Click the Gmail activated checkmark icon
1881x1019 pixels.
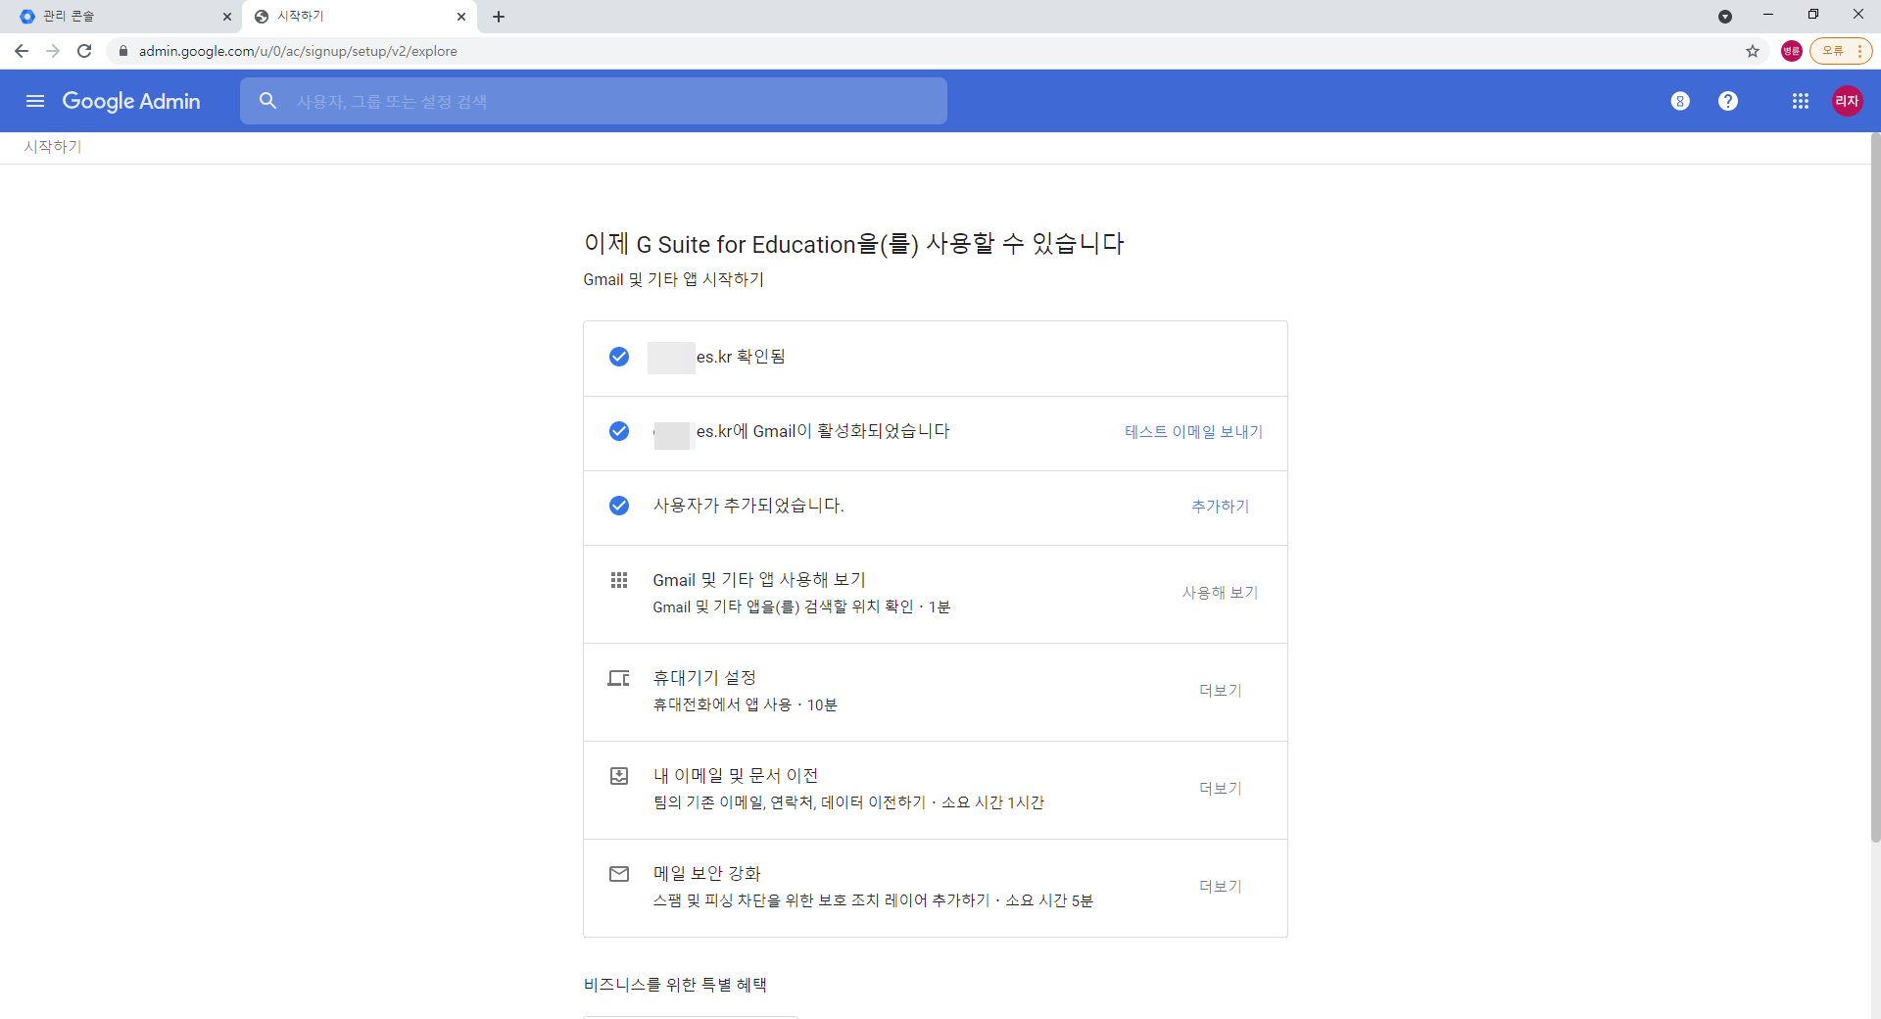pos(619,431)
